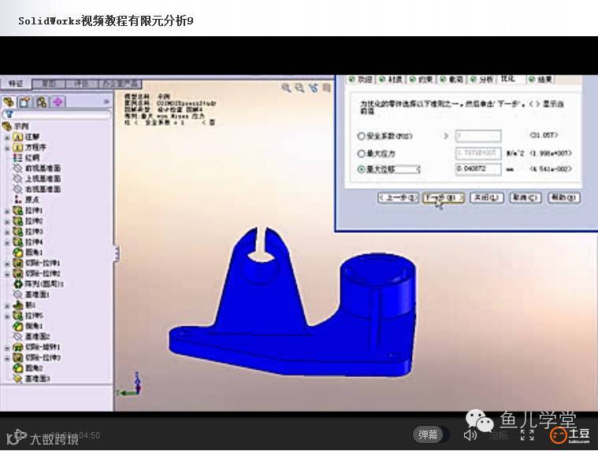
Task: Click the 帮助 help button
Action: pyautogui.click(x=563, y=198)
